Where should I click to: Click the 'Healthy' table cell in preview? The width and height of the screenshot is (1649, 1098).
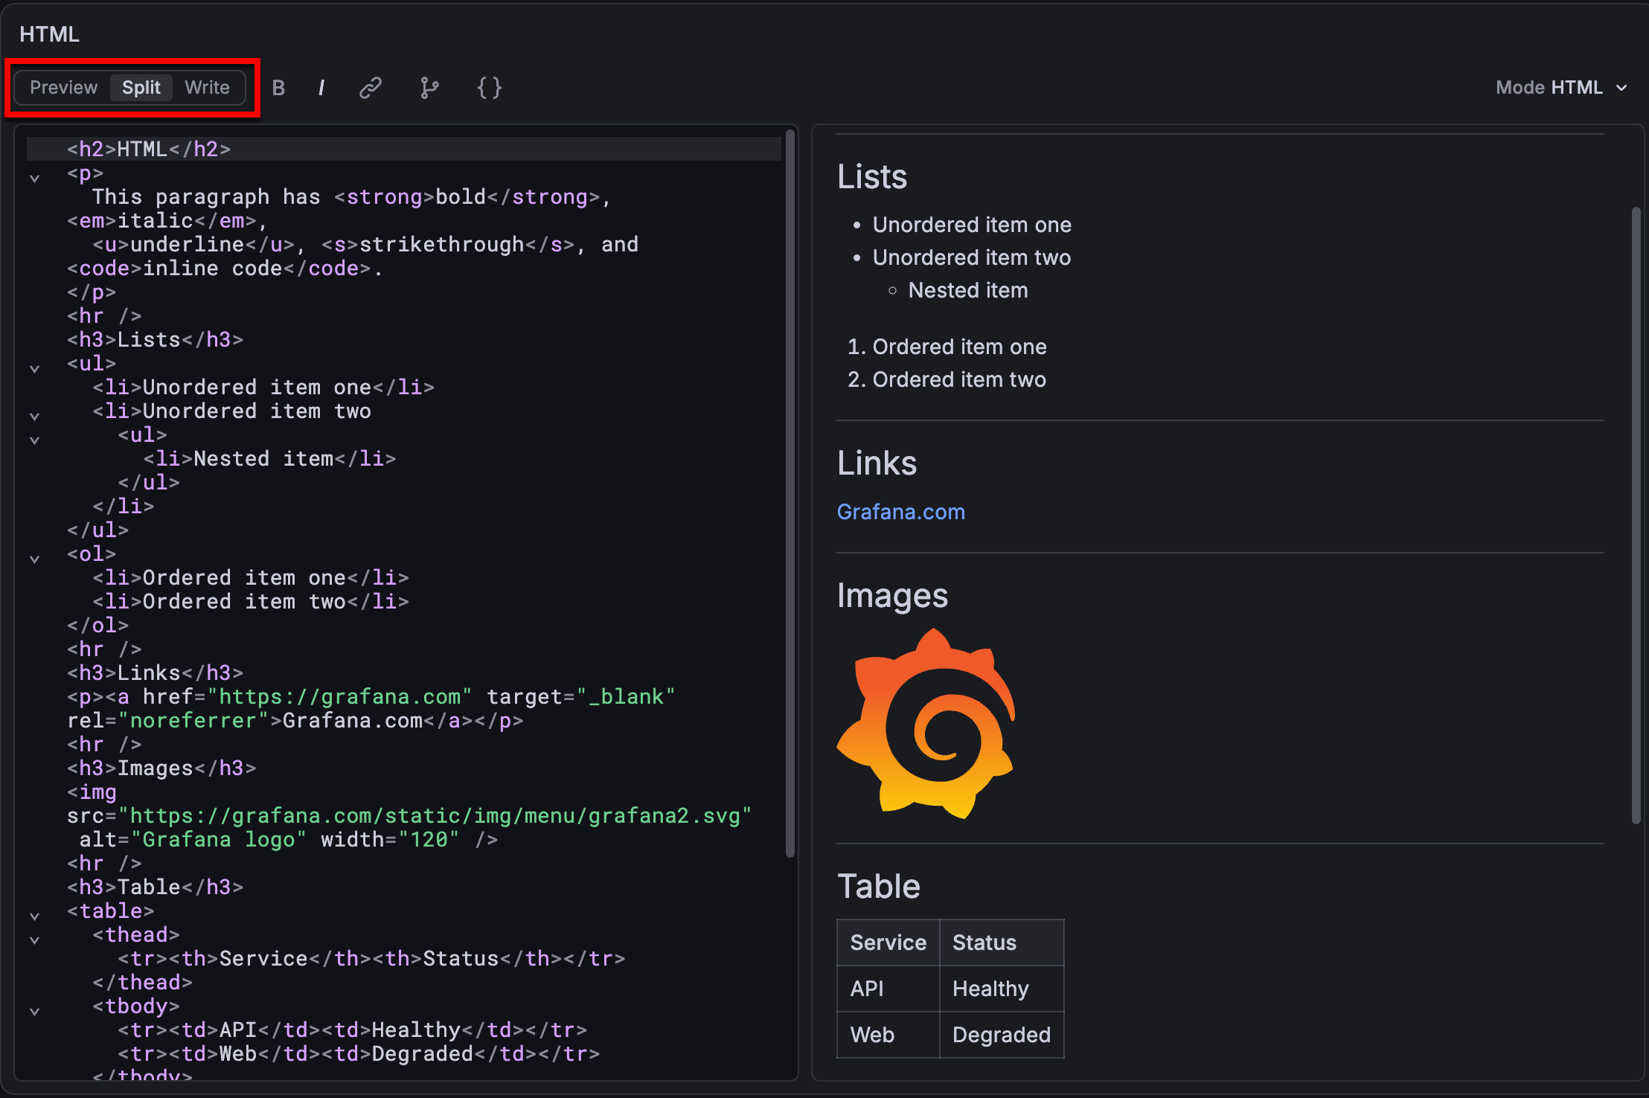(1002, 989)
